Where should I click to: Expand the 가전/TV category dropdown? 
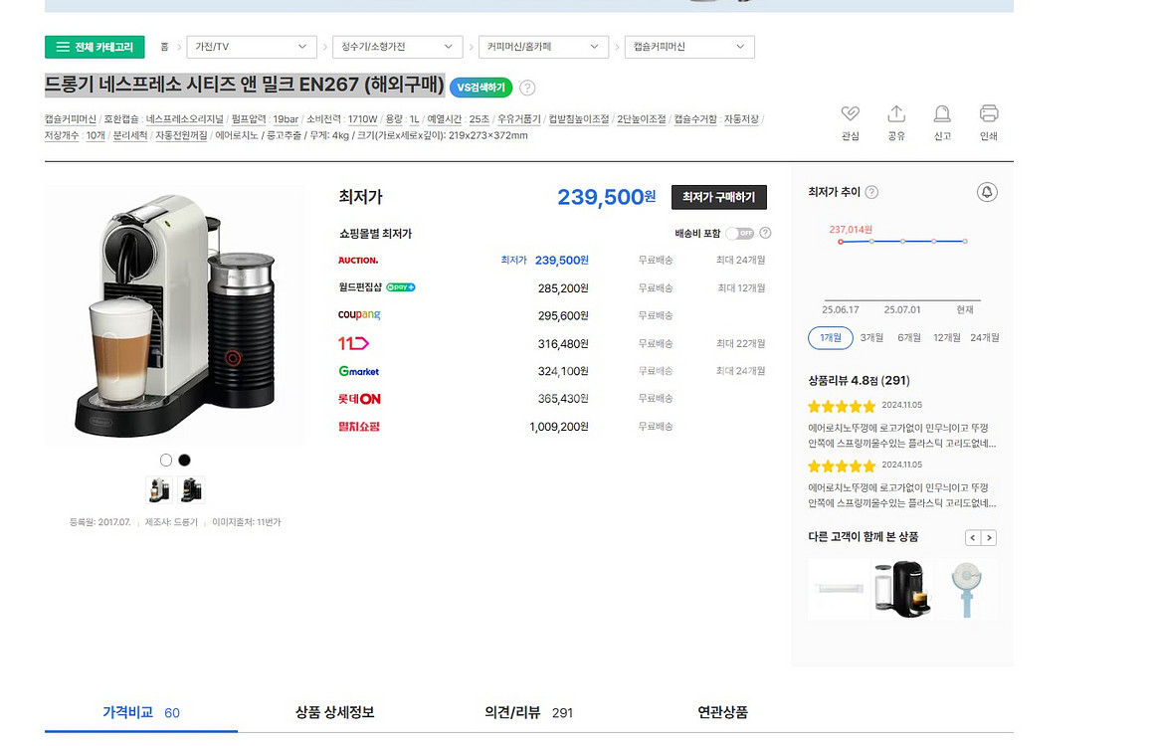pyautogui.click(x=252, y=47)
